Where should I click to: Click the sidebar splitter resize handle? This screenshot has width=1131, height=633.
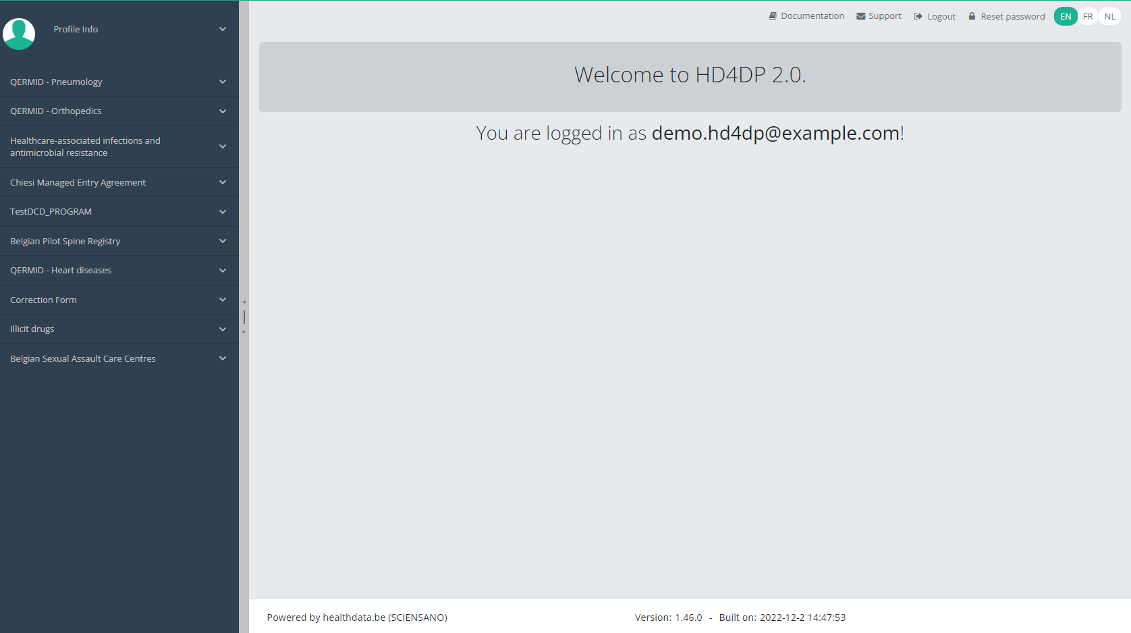tap(244, 316)
